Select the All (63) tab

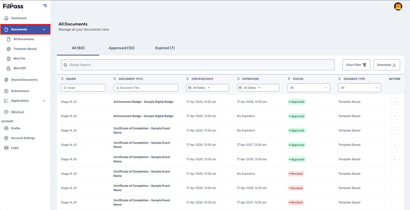78,48
